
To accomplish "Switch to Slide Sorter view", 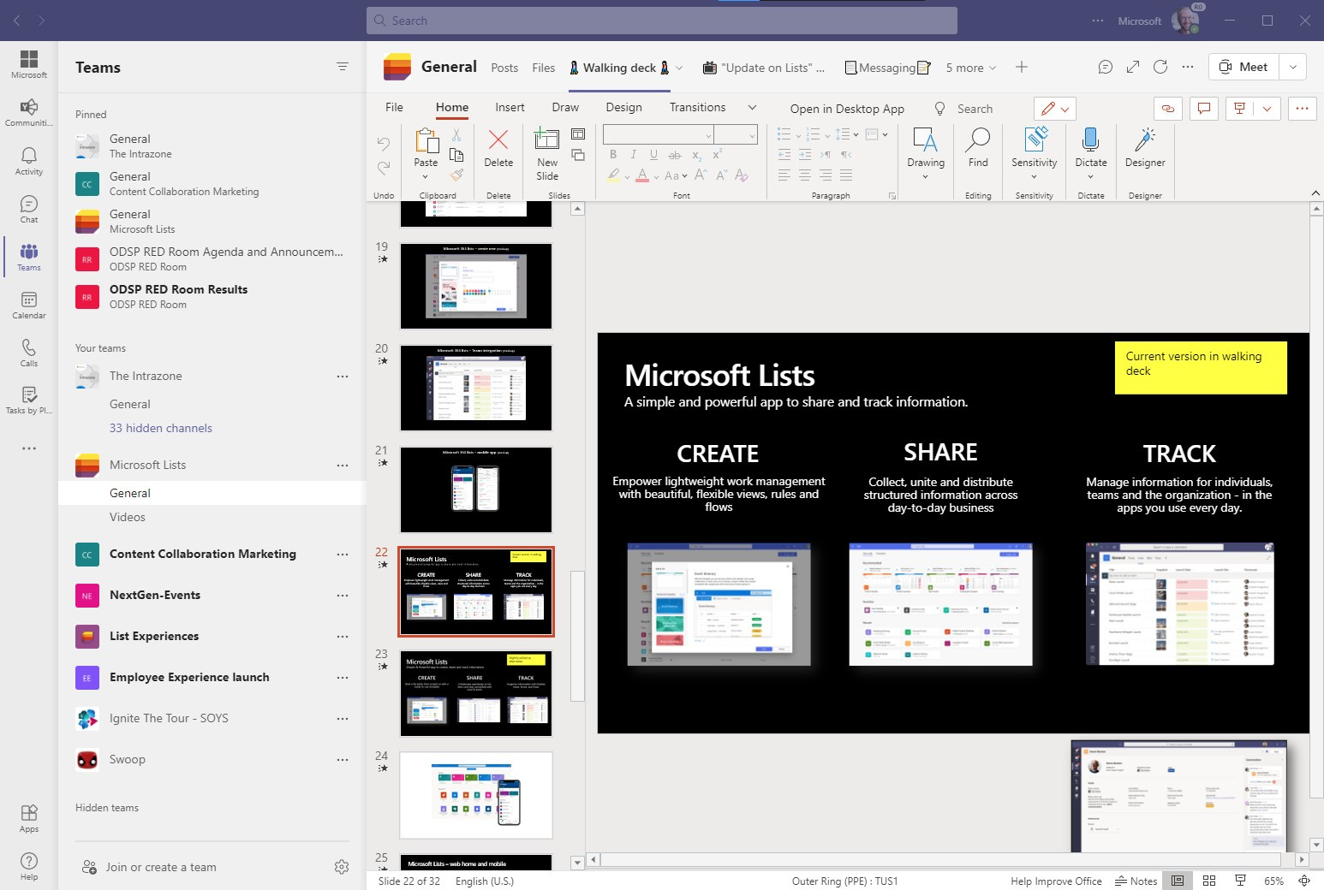I will 1209,881.
